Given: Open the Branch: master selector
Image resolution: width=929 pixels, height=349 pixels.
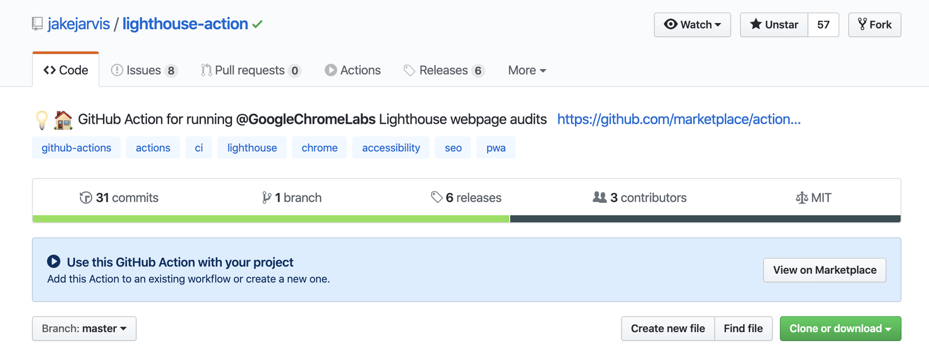Looking at the screenshot, I should click(x=84, y=329).
